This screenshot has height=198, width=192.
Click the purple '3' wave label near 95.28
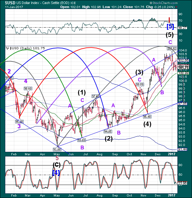[x=19, y=126]
